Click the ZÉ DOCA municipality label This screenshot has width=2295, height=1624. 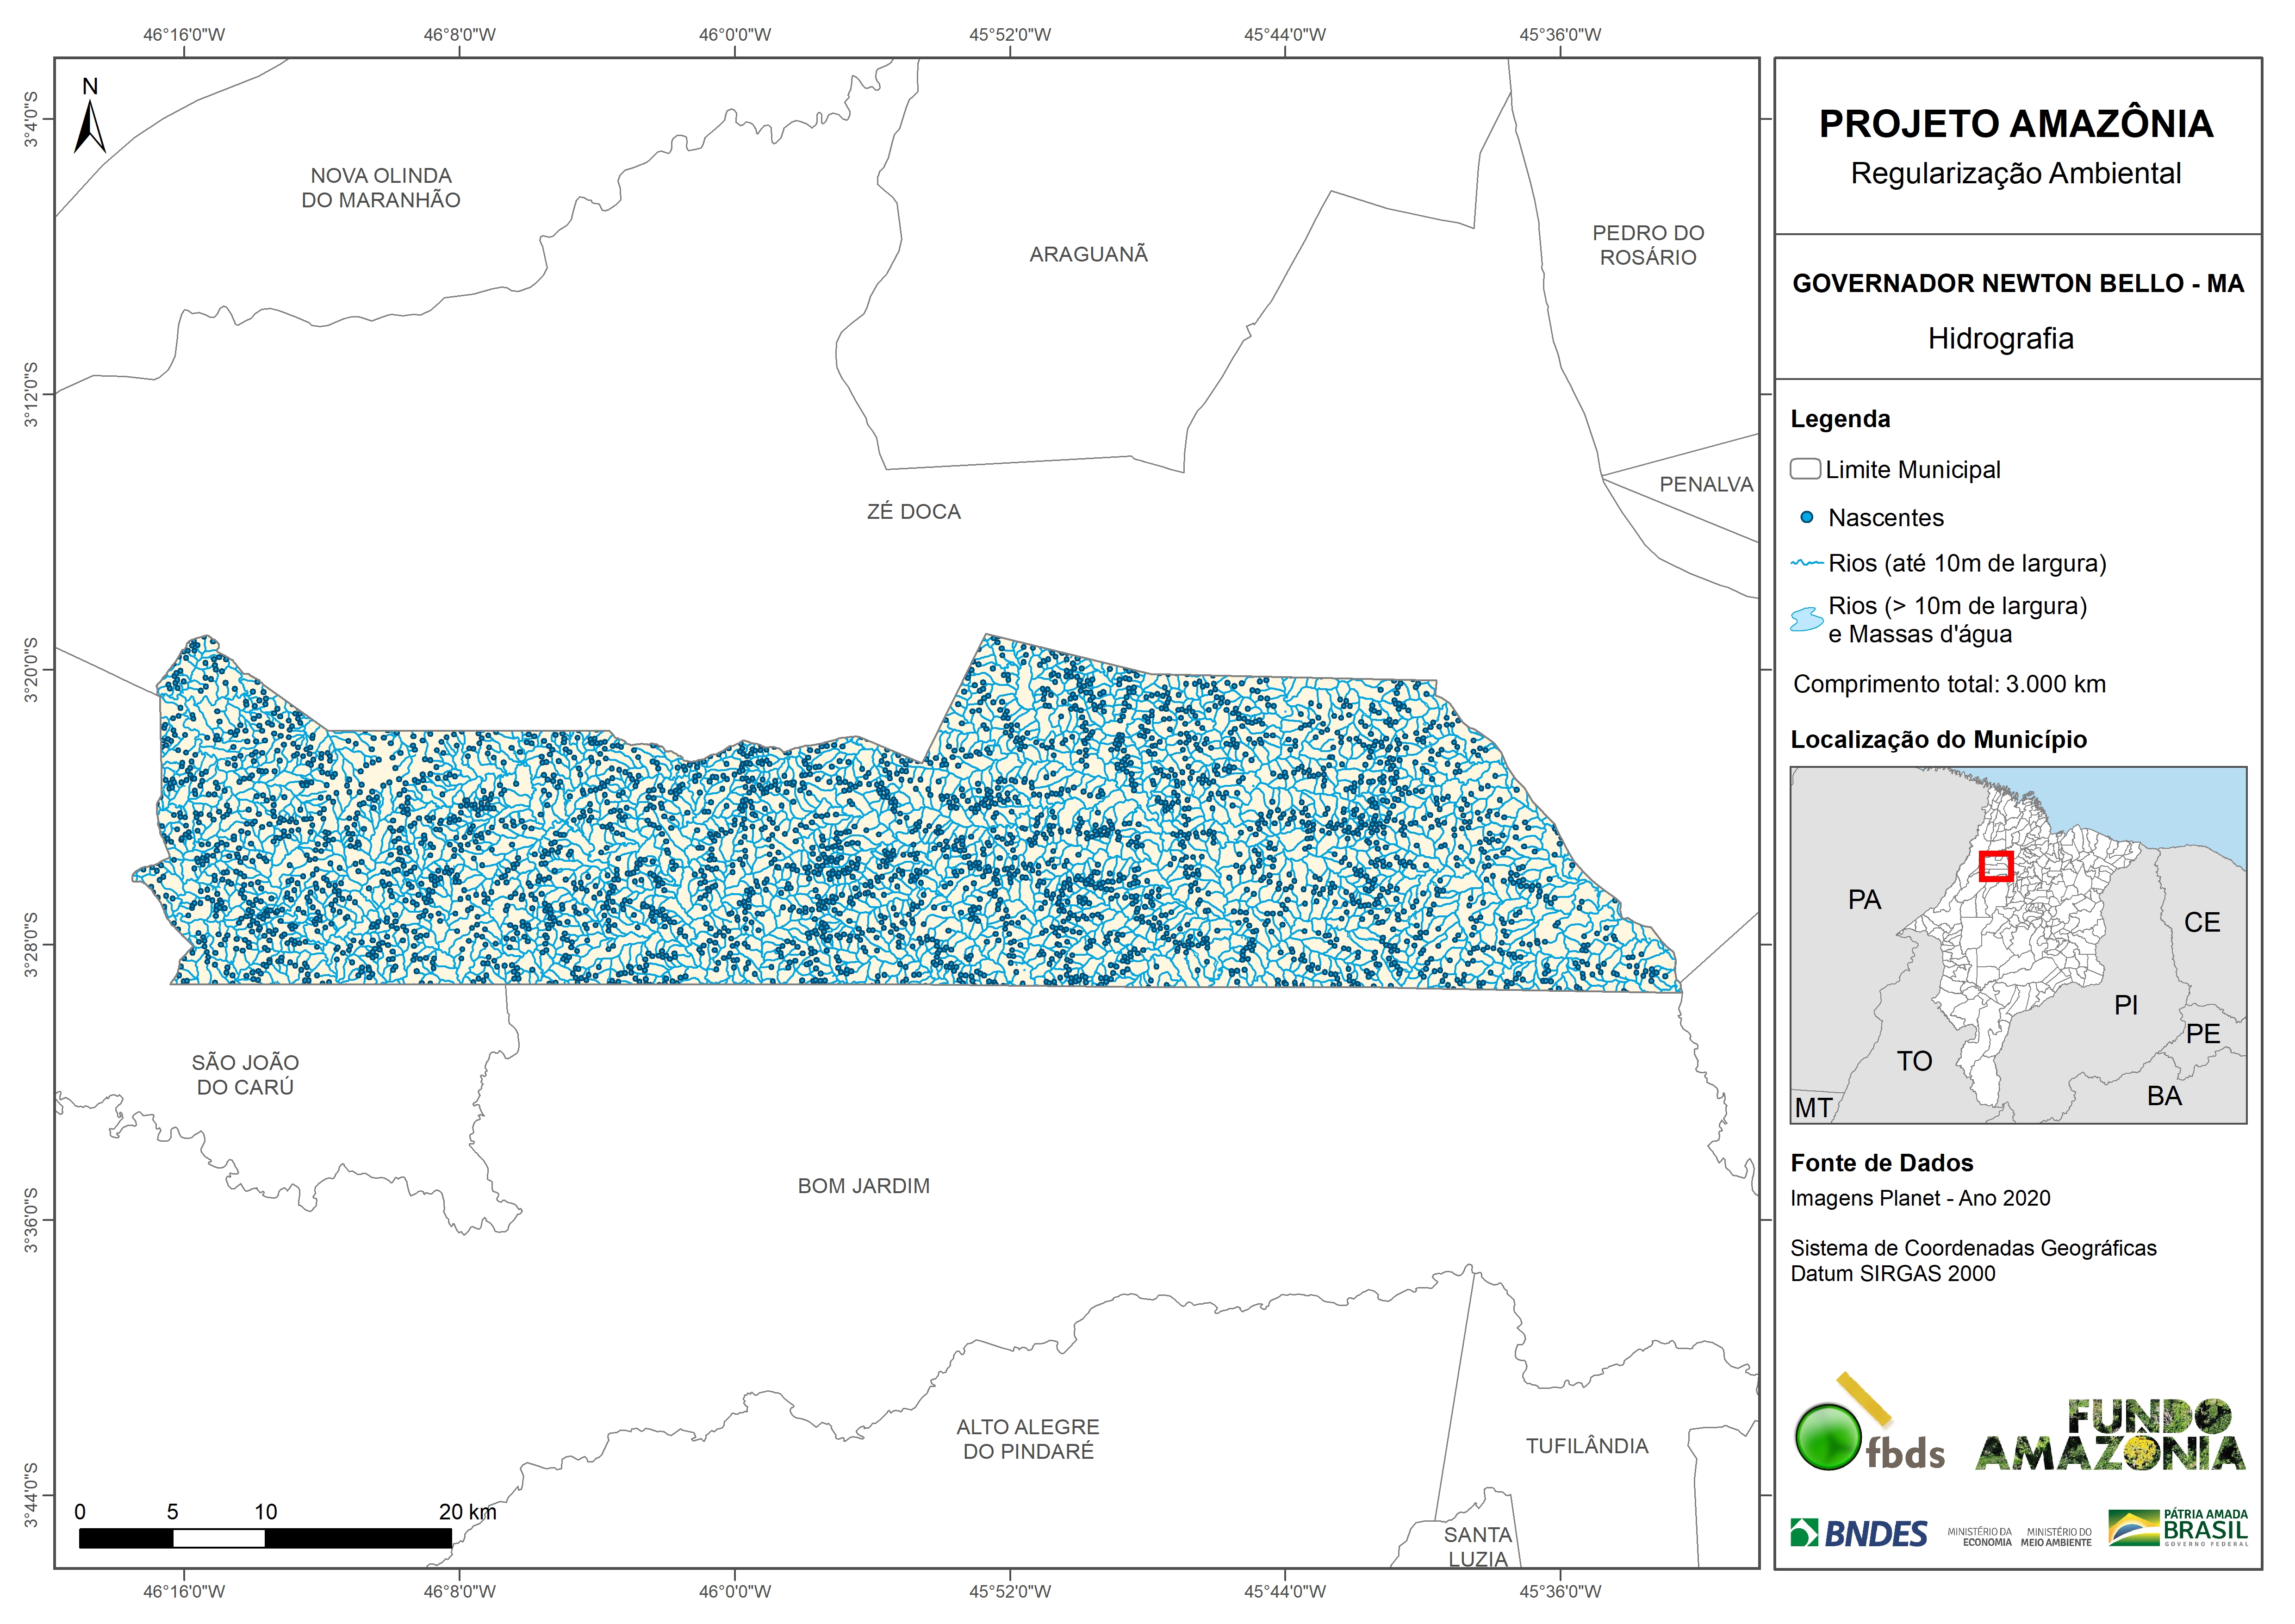tap(913, 512)
